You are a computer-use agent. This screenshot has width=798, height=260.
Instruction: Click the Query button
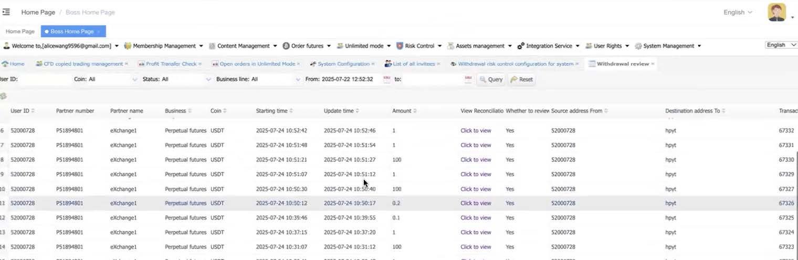(x=490, y=80)
